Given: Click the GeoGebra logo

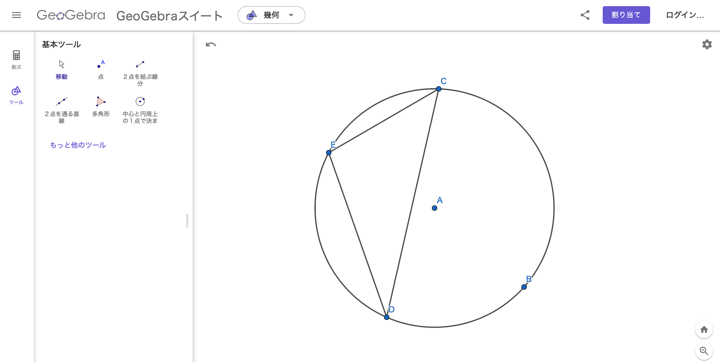Looking at the screenshot, I should point(71,15).
